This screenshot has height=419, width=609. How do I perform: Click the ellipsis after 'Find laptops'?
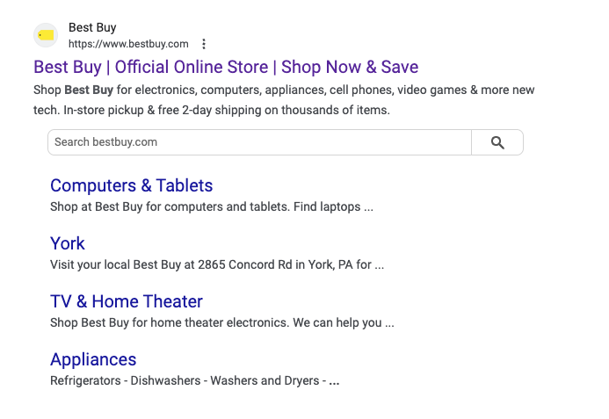tap(368, 209)
